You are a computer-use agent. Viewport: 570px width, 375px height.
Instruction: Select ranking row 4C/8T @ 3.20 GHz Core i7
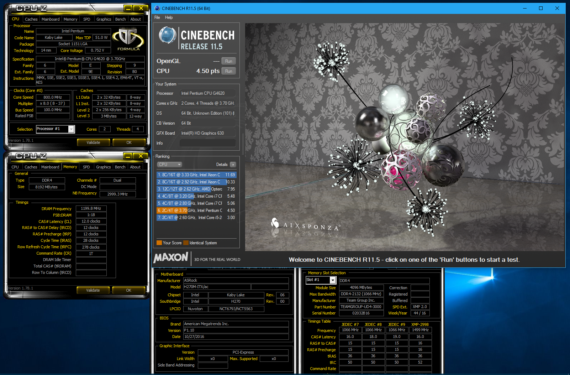[196, 196]
